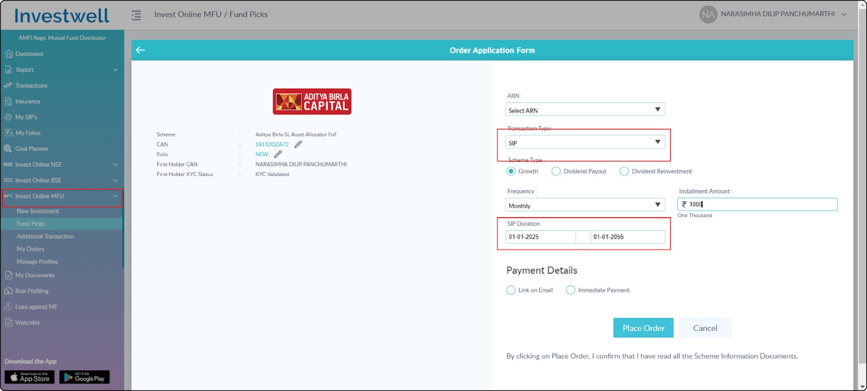Click the My Folios icon
Viewport: 867px width, 391px height.
click(9, 133)
